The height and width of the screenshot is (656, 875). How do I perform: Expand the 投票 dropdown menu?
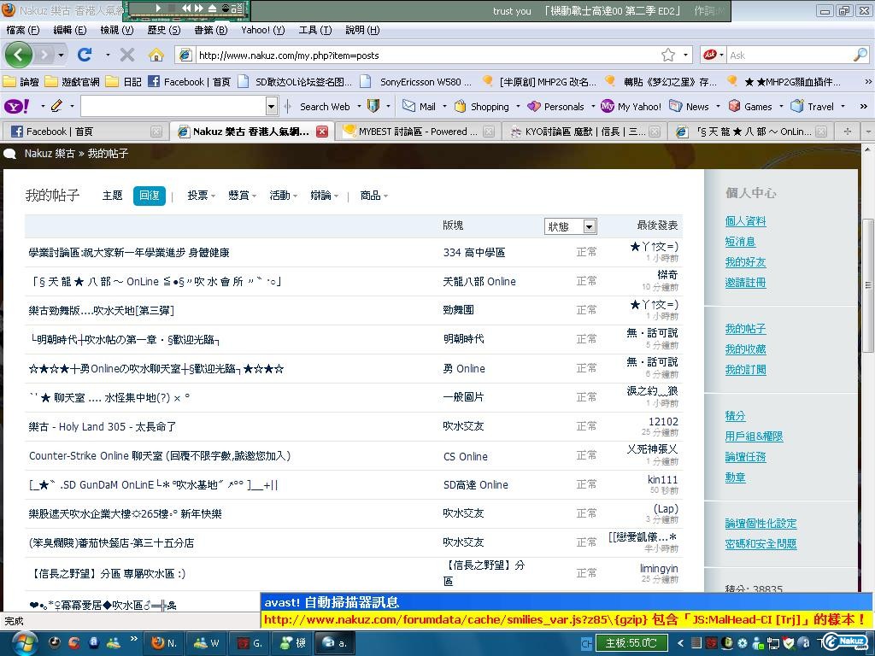click(201, 196)
